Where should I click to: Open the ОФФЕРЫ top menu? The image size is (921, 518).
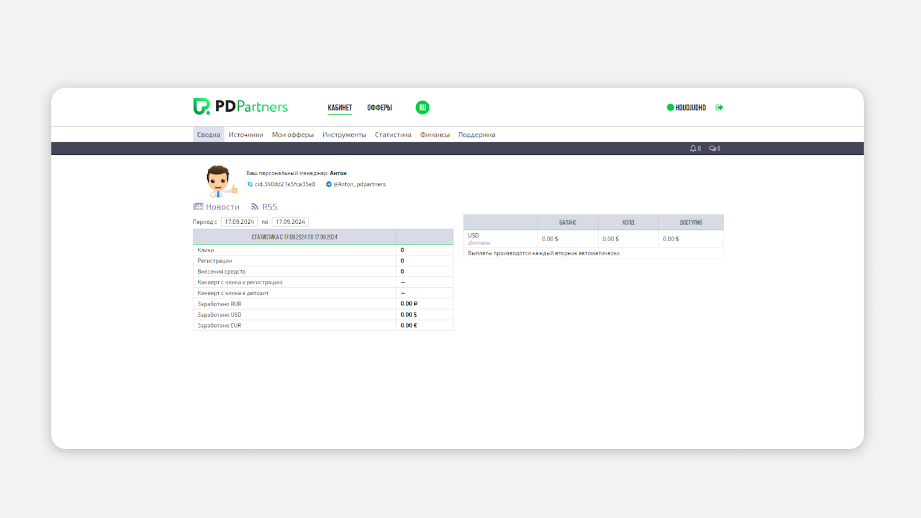point(379,108)
